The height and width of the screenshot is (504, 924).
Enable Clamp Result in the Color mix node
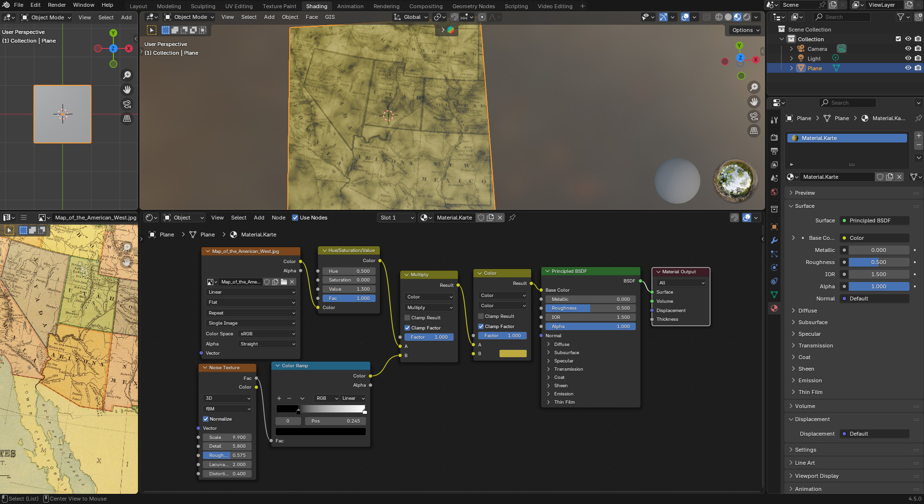[481, 316]
